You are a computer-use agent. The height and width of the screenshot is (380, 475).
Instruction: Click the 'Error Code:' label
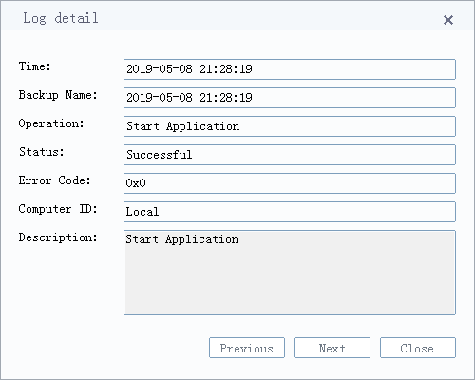point(55,180)
